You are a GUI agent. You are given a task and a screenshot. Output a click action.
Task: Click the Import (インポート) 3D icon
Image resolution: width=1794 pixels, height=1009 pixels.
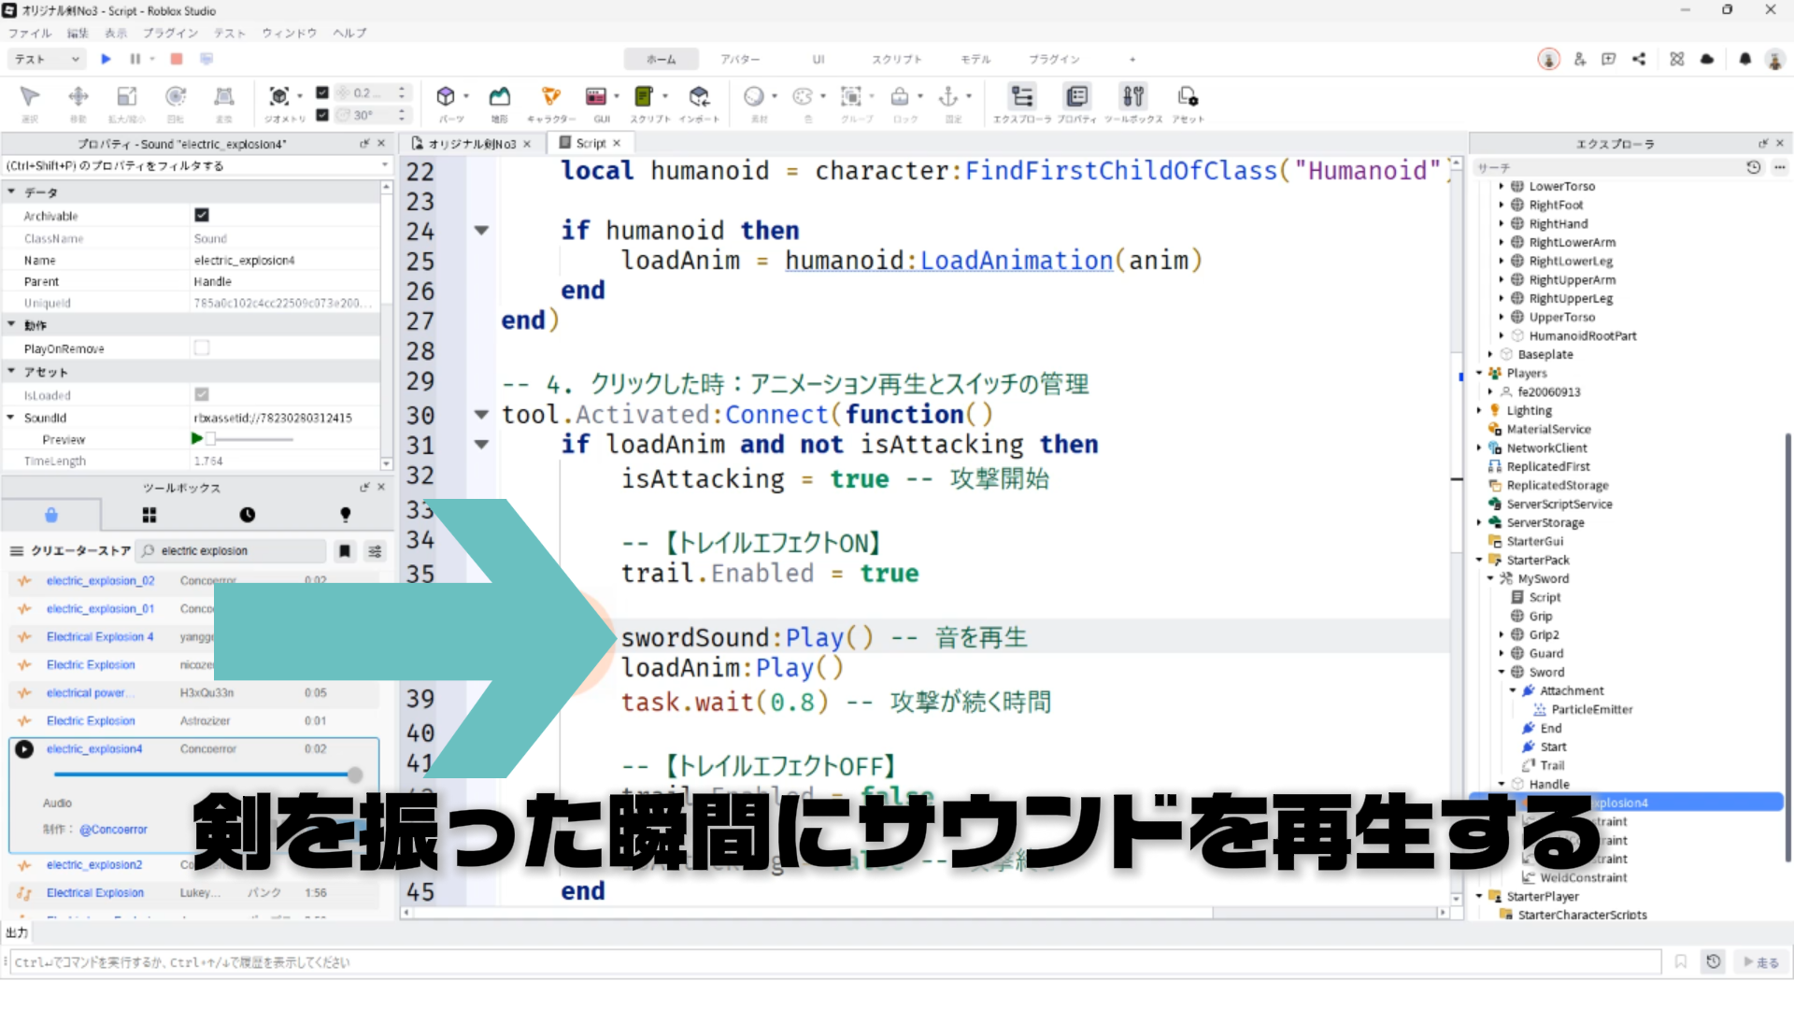(699, 97)
